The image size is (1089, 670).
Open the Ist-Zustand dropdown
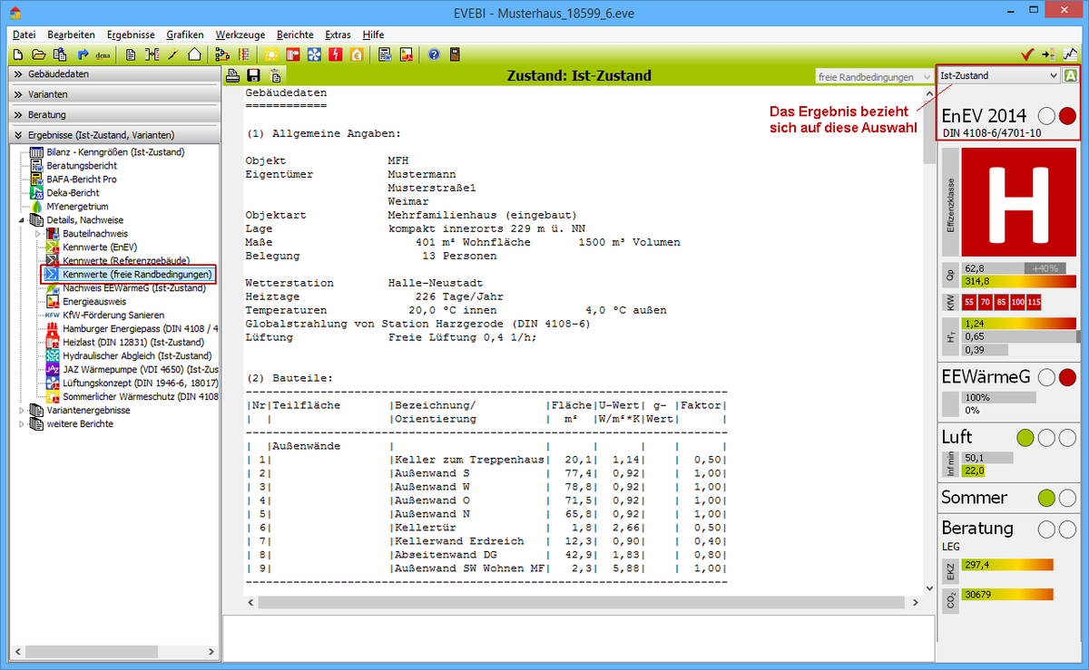pos(1053,76)
